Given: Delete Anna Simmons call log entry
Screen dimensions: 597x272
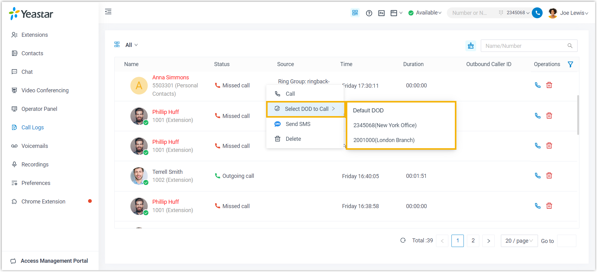Looking at the screenshot, I should click(x=549, y=85).
